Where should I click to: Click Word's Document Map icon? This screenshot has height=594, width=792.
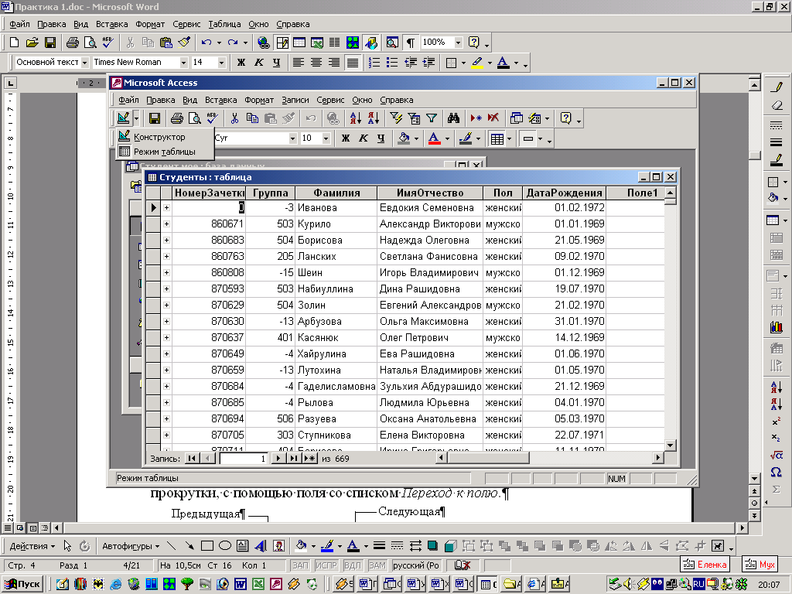pos(392,43)
